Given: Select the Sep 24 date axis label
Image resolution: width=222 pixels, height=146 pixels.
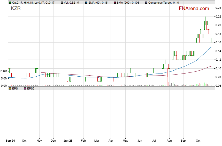Looking at the screenshot, I should click(10, 141).
